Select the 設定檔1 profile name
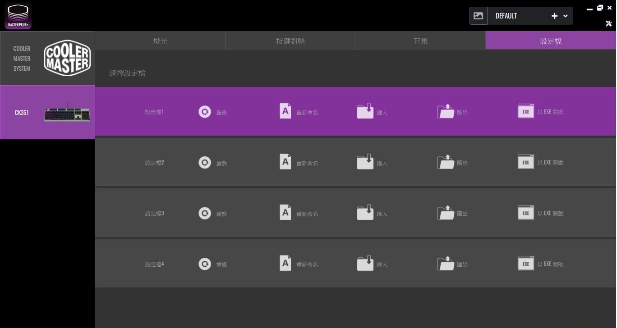Viewport: 617px width, 328px height. 154,112
